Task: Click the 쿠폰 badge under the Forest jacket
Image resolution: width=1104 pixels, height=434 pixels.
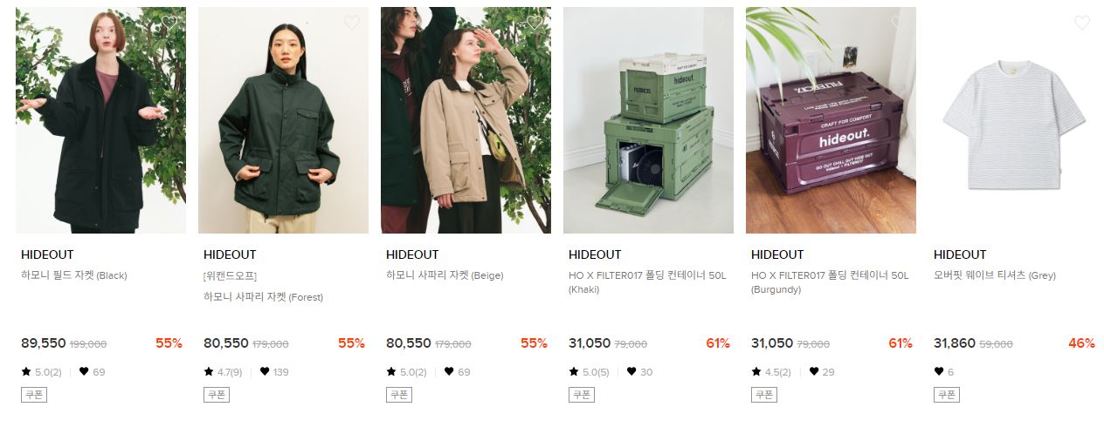Action: [216, 395]
